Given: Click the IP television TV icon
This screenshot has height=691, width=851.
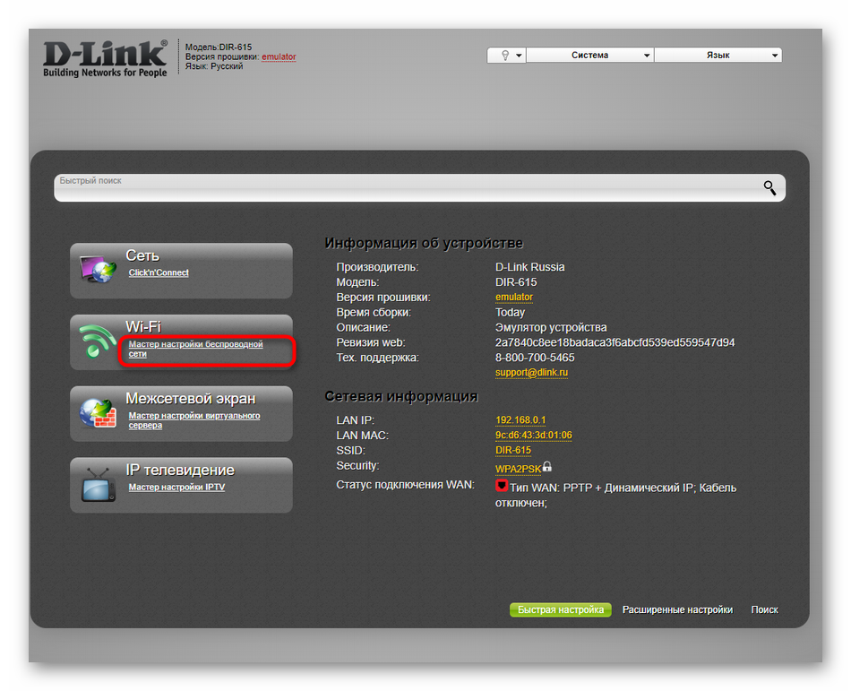Looking at the screenshot, I should coord(98,485).
